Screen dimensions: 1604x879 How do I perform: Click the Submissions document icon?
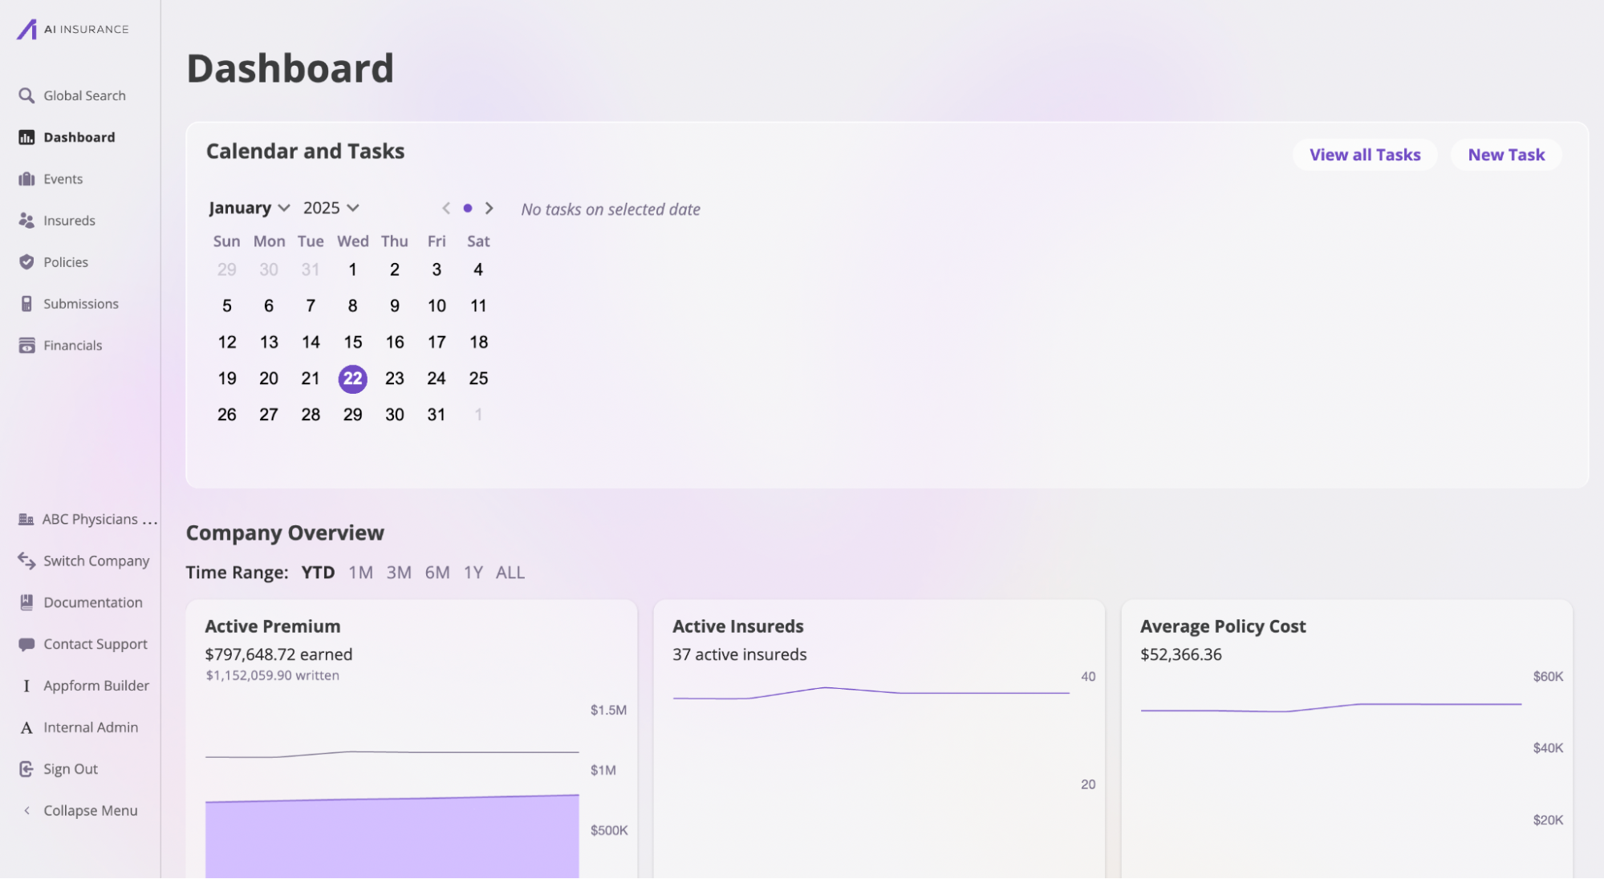pos(26,304)
